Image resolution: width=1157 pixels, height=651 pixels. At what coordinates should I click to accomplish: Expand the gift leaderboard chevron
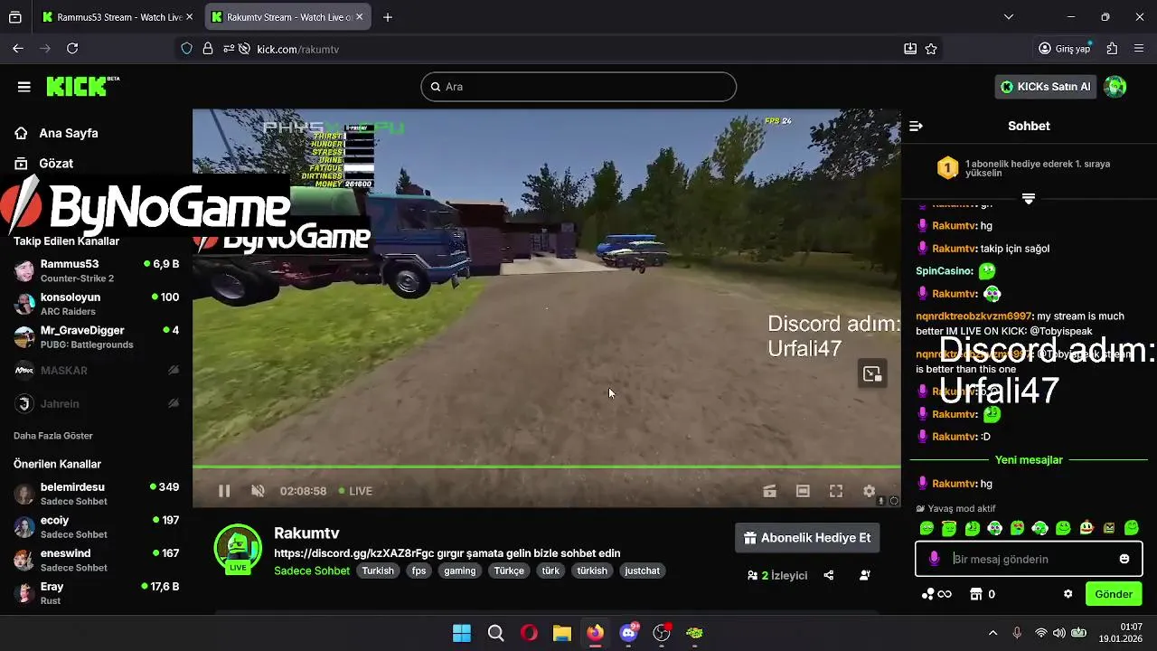click(1028, 198)
